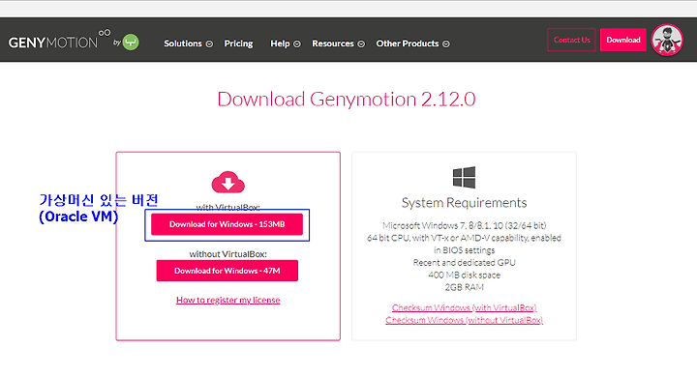697x377 pixels.
Task: Expand the Other Products dropdown menu
Action: point(413,43)
